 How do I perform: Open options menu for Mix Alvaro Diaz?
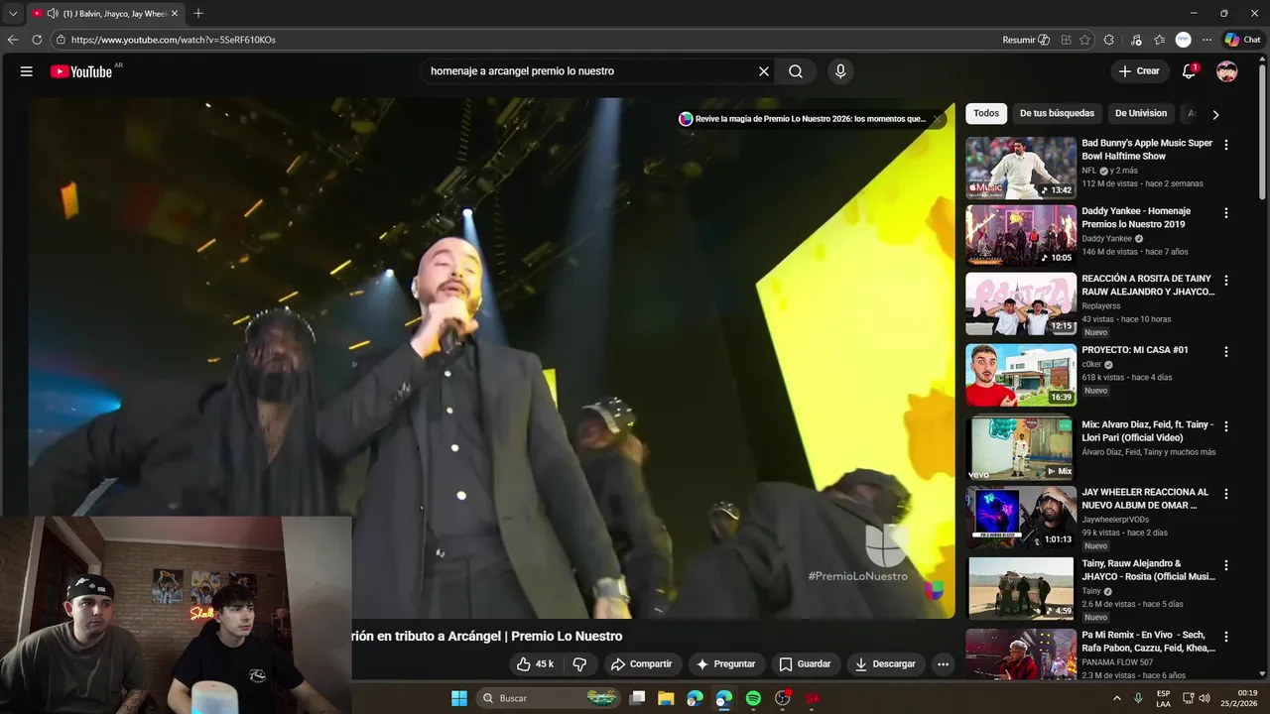pos(1226,426)
